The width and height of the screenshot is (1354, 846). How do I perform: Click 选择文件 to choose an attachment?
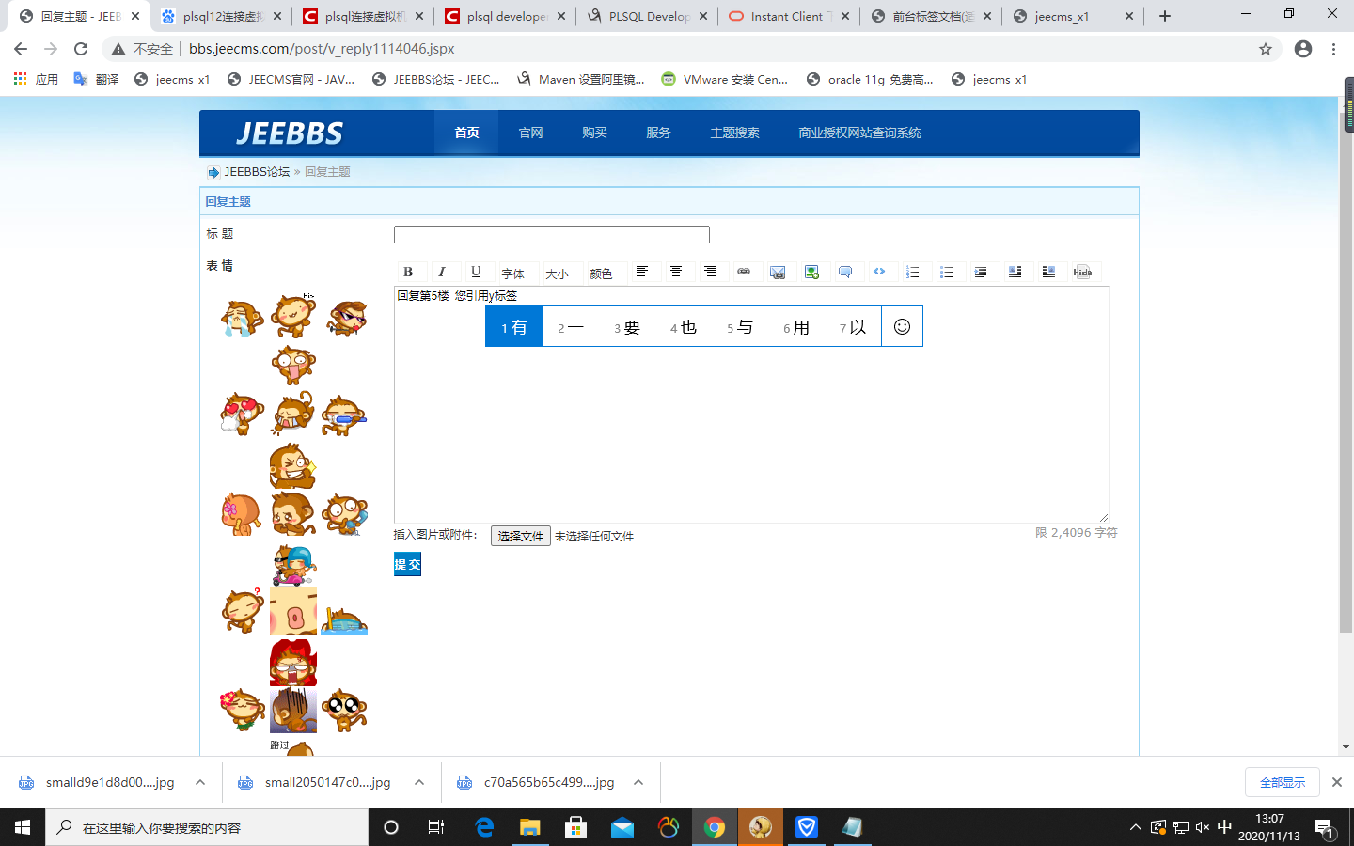pos(520,536)
